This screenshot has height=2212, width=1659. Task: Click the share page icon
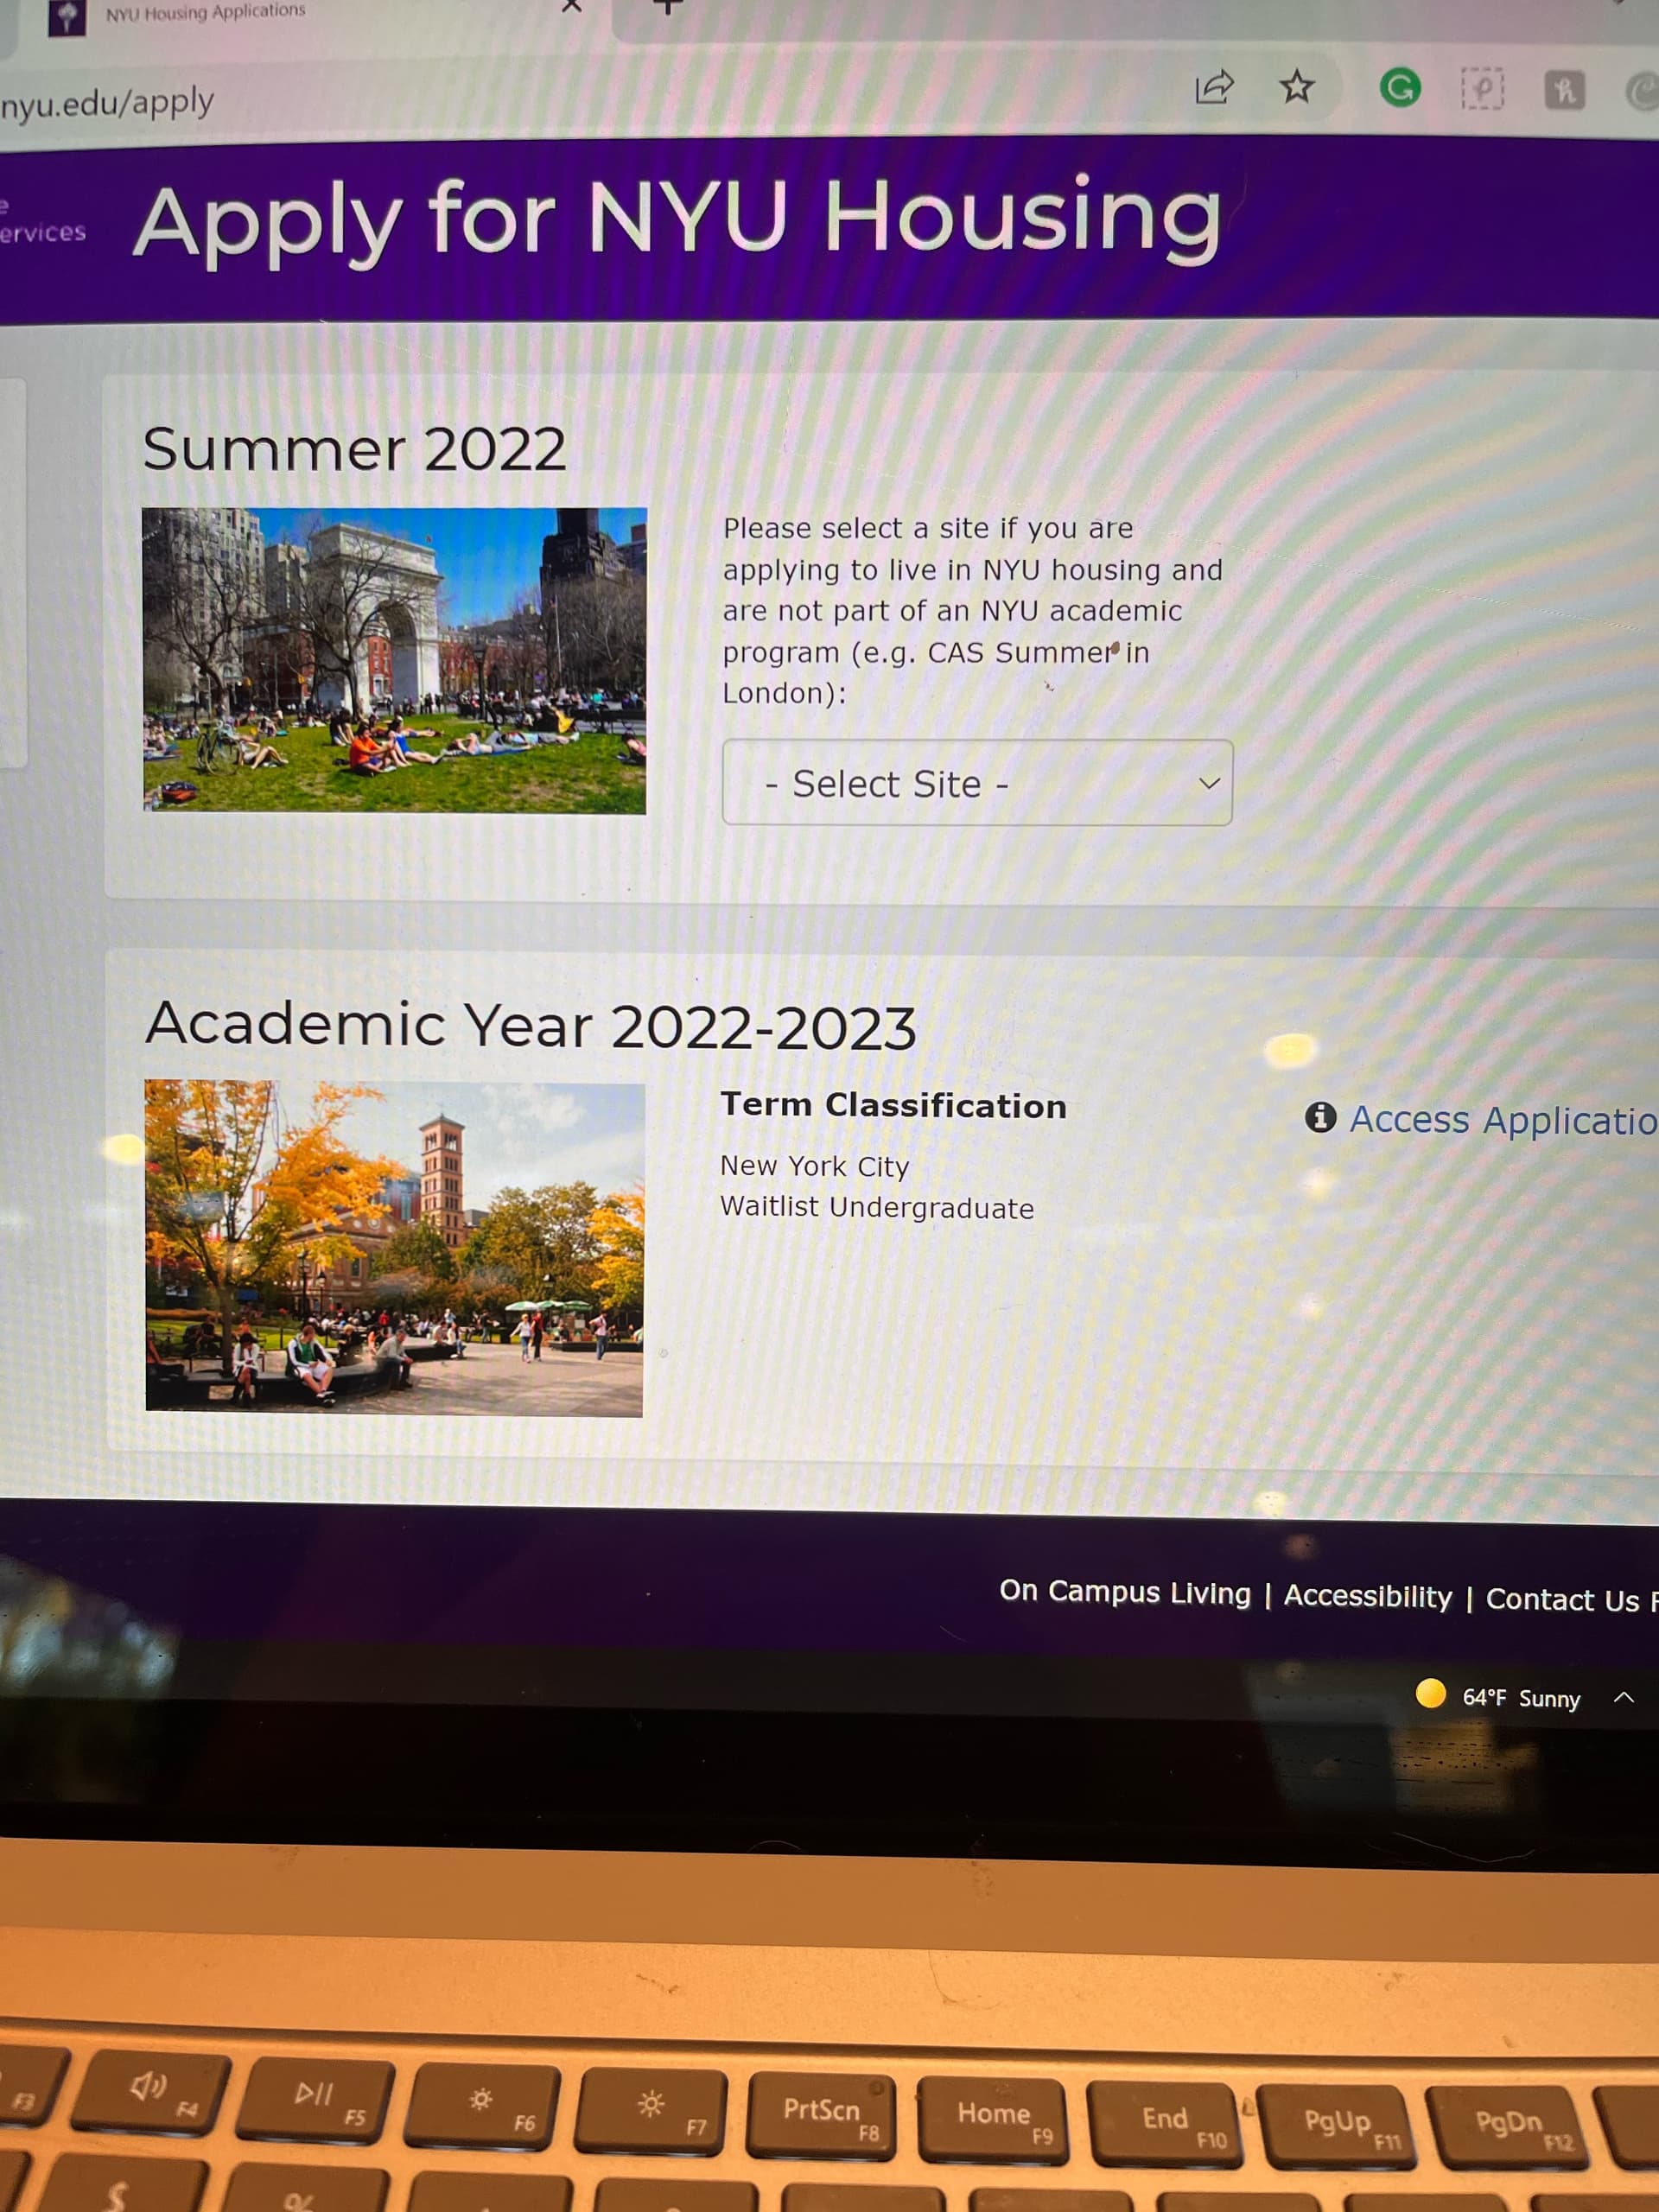pyautogui.click(x=1214, y=88)
